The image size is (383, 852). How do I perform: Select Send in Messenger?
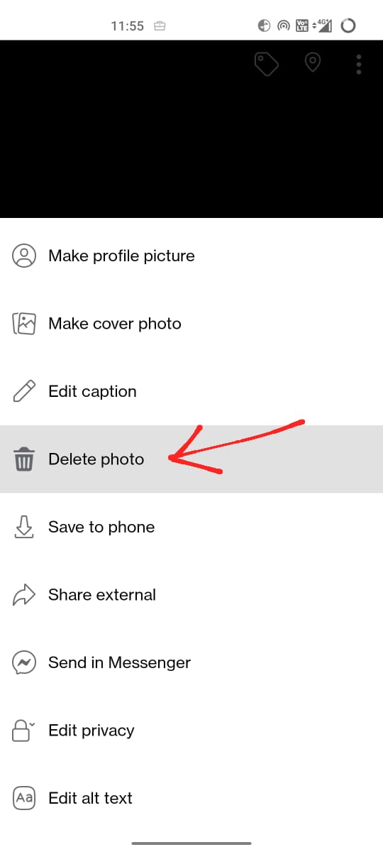pyautogui.click(x=191, y=662)
